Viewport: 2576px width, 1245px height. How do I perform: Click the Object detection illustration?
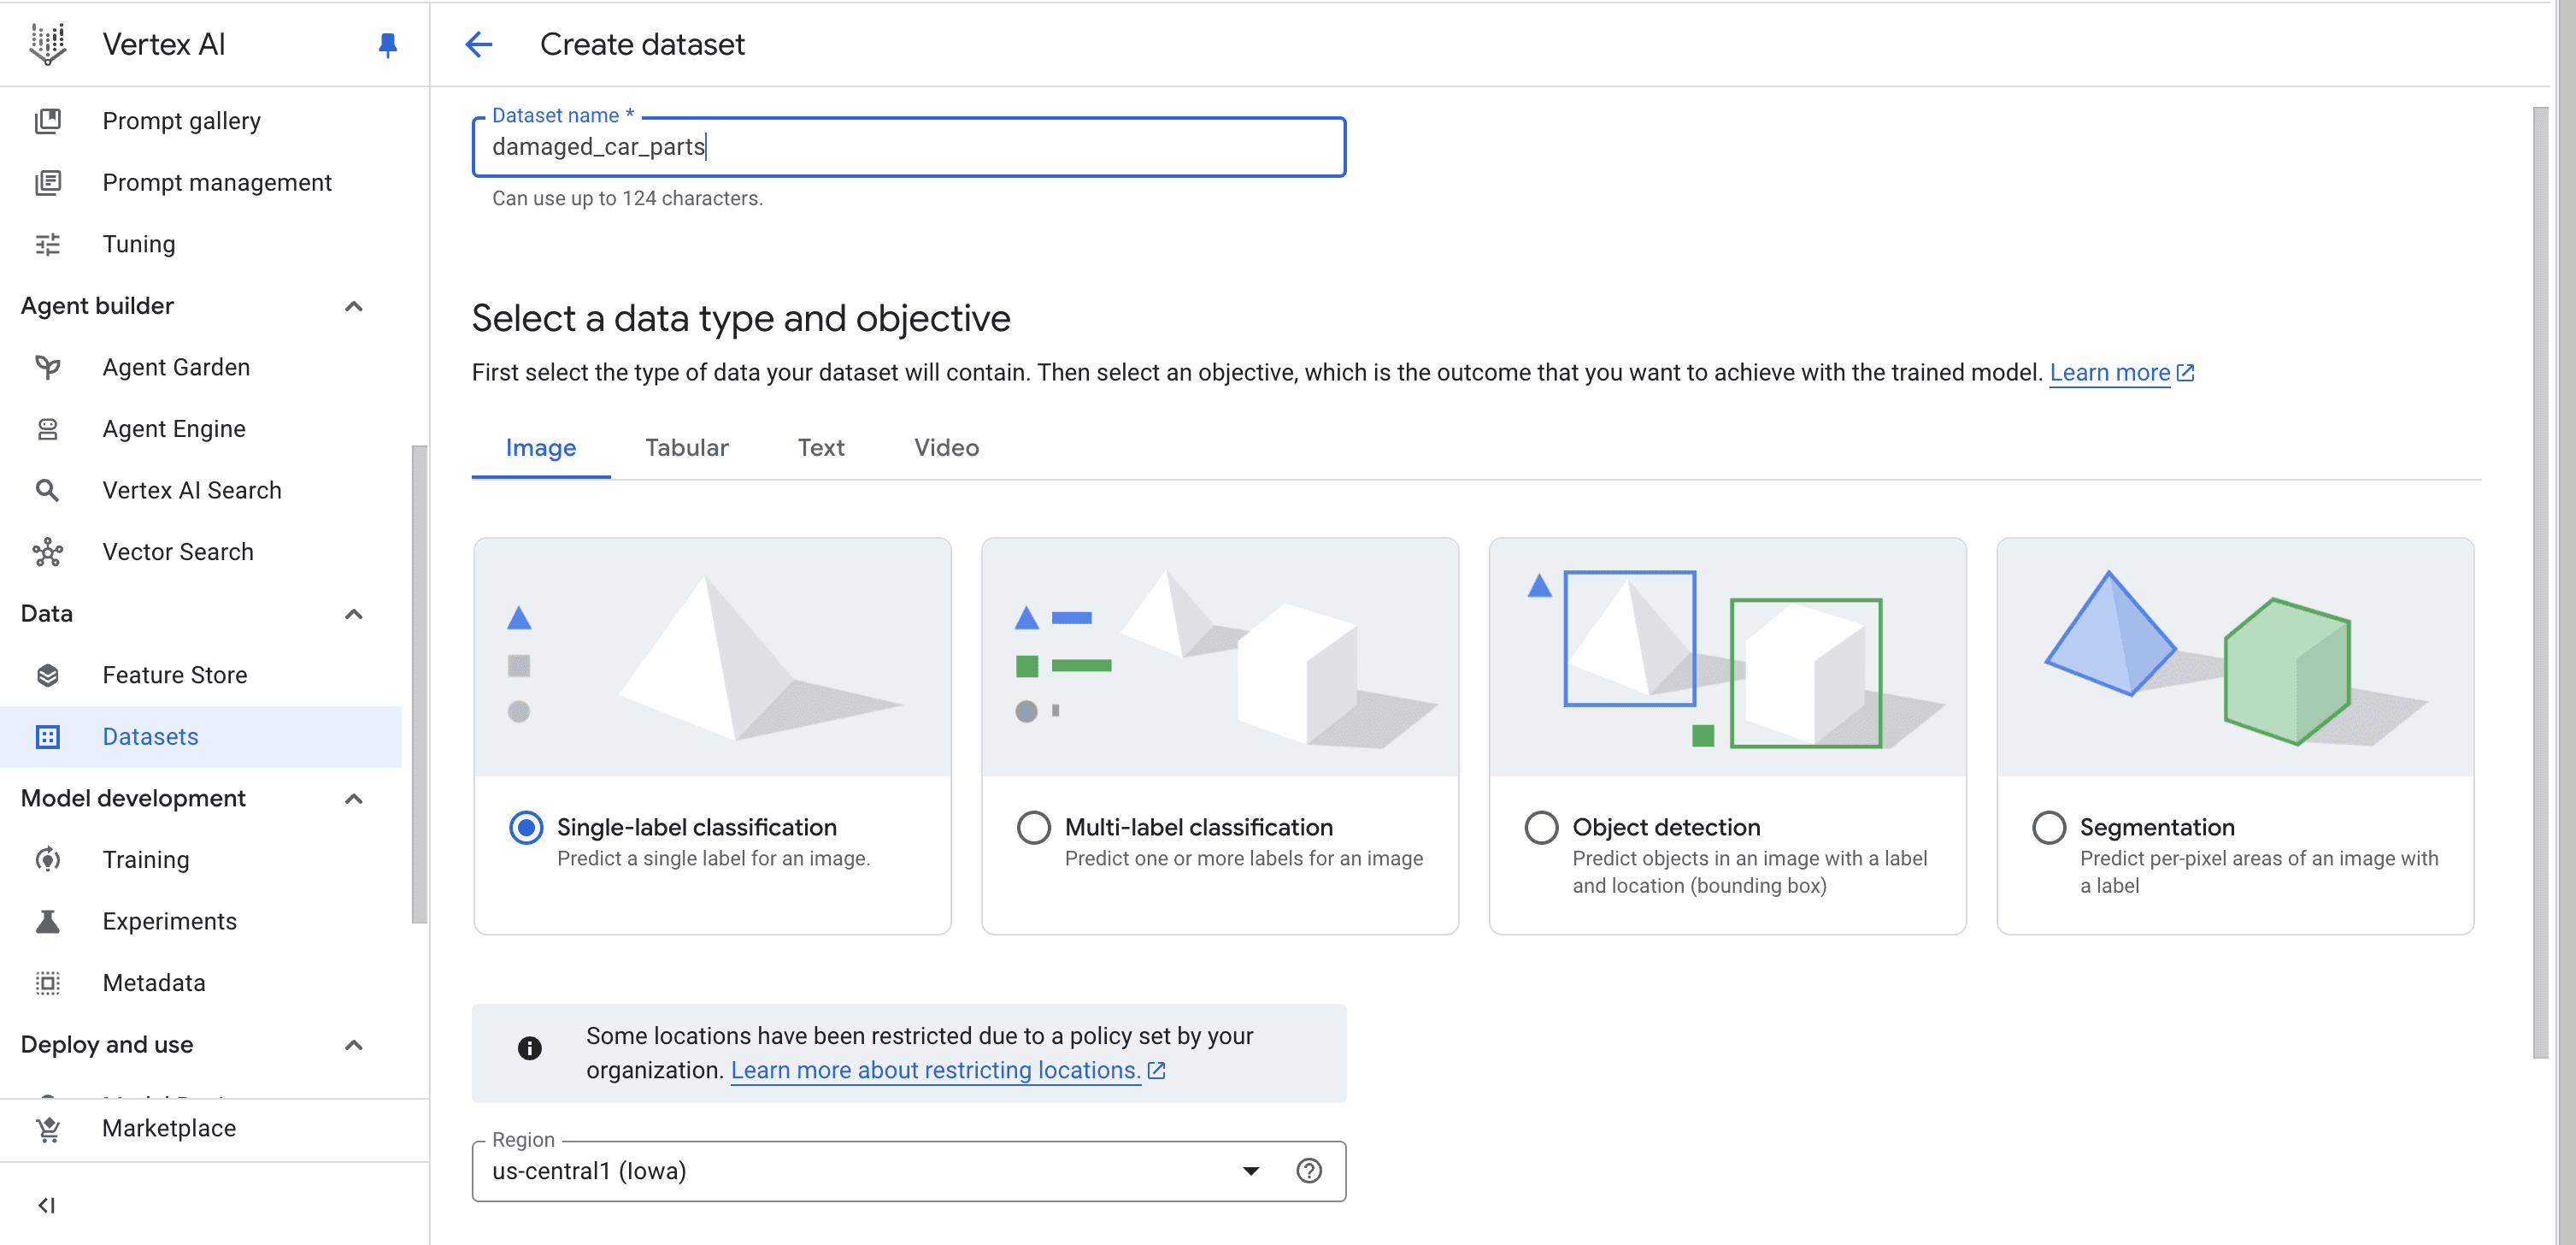[x=1727, y=658]
